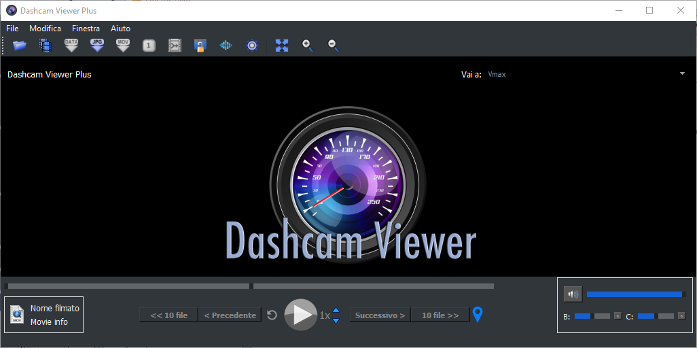Click the video timeline progress bar

[249, 286]
